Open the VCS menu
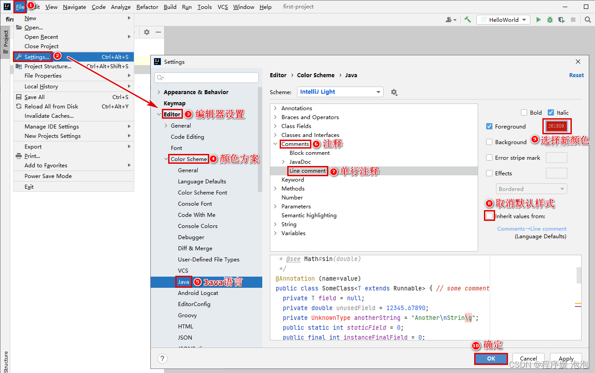Image resolution: width=595 pixels, height=373 pixels. pyautogui.click(x=223, y=7)
